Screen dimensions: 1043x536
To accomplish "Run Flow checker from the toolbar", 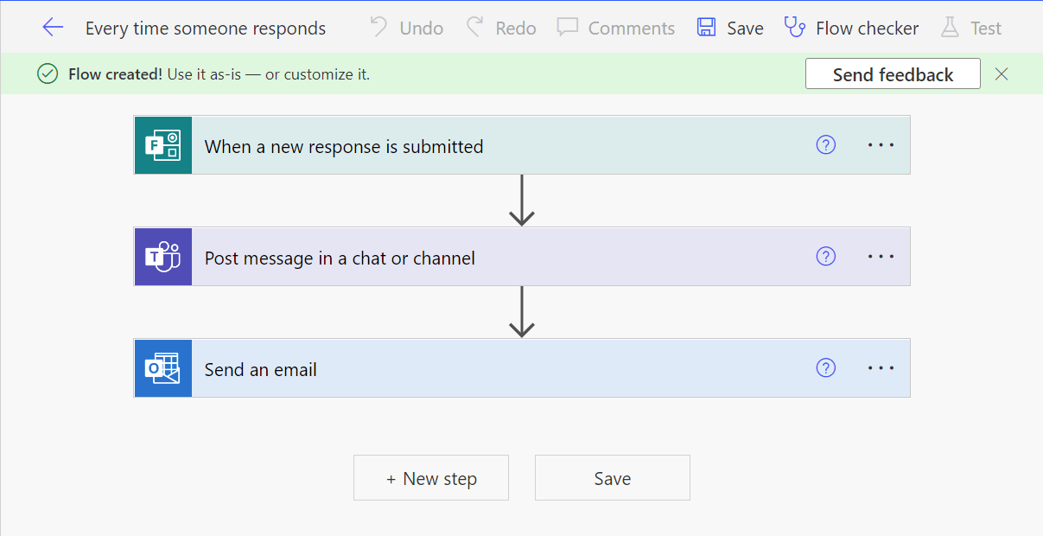I will point(850,28).
